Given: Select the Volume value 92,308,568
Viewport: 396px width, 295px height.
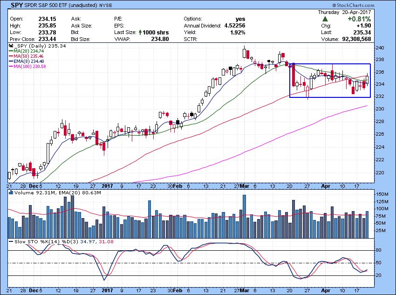Looking at the screenshot, I should [356, 39].
